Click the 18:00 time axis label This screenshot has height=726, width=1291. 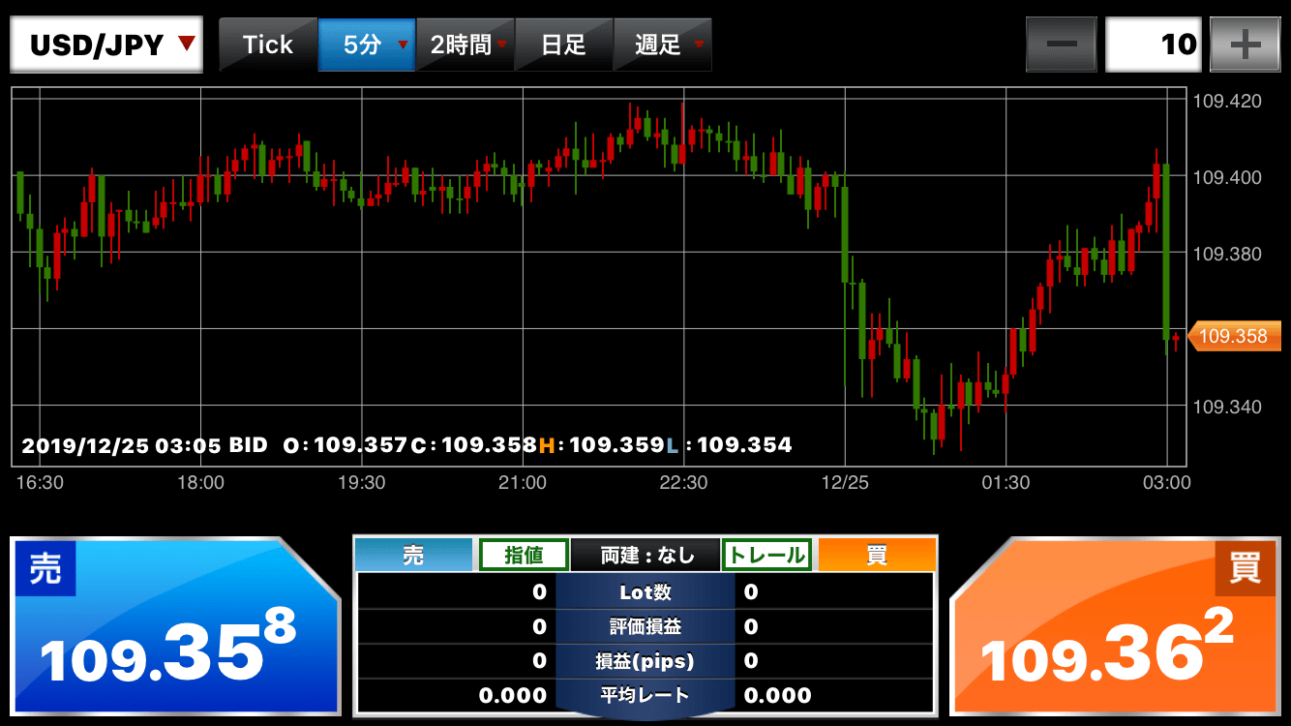pos(200,482)
